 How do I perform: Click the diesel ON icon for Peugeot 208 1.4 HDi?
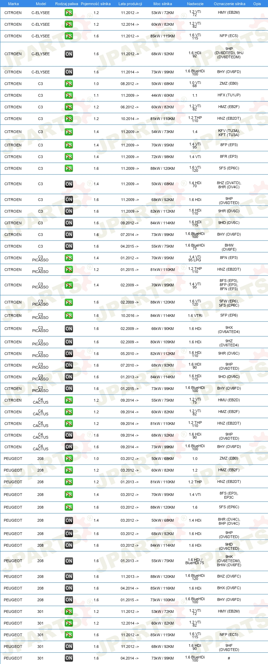coord(69,521)
